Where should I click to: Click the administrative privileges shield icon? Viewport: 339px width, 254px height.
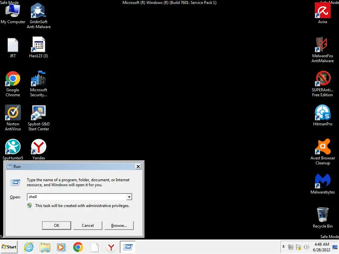[x=29, y=205]
